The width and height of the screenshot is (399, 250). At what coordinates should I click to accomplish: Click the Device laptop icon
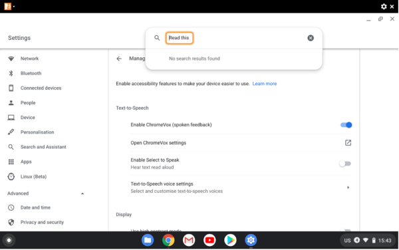tap(11, 118)
